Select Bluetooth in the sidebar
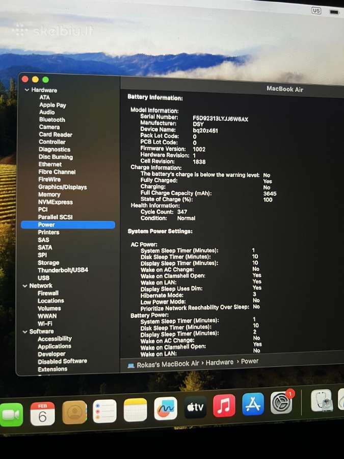The image size is (344, 459). click(x=52, y=119)
